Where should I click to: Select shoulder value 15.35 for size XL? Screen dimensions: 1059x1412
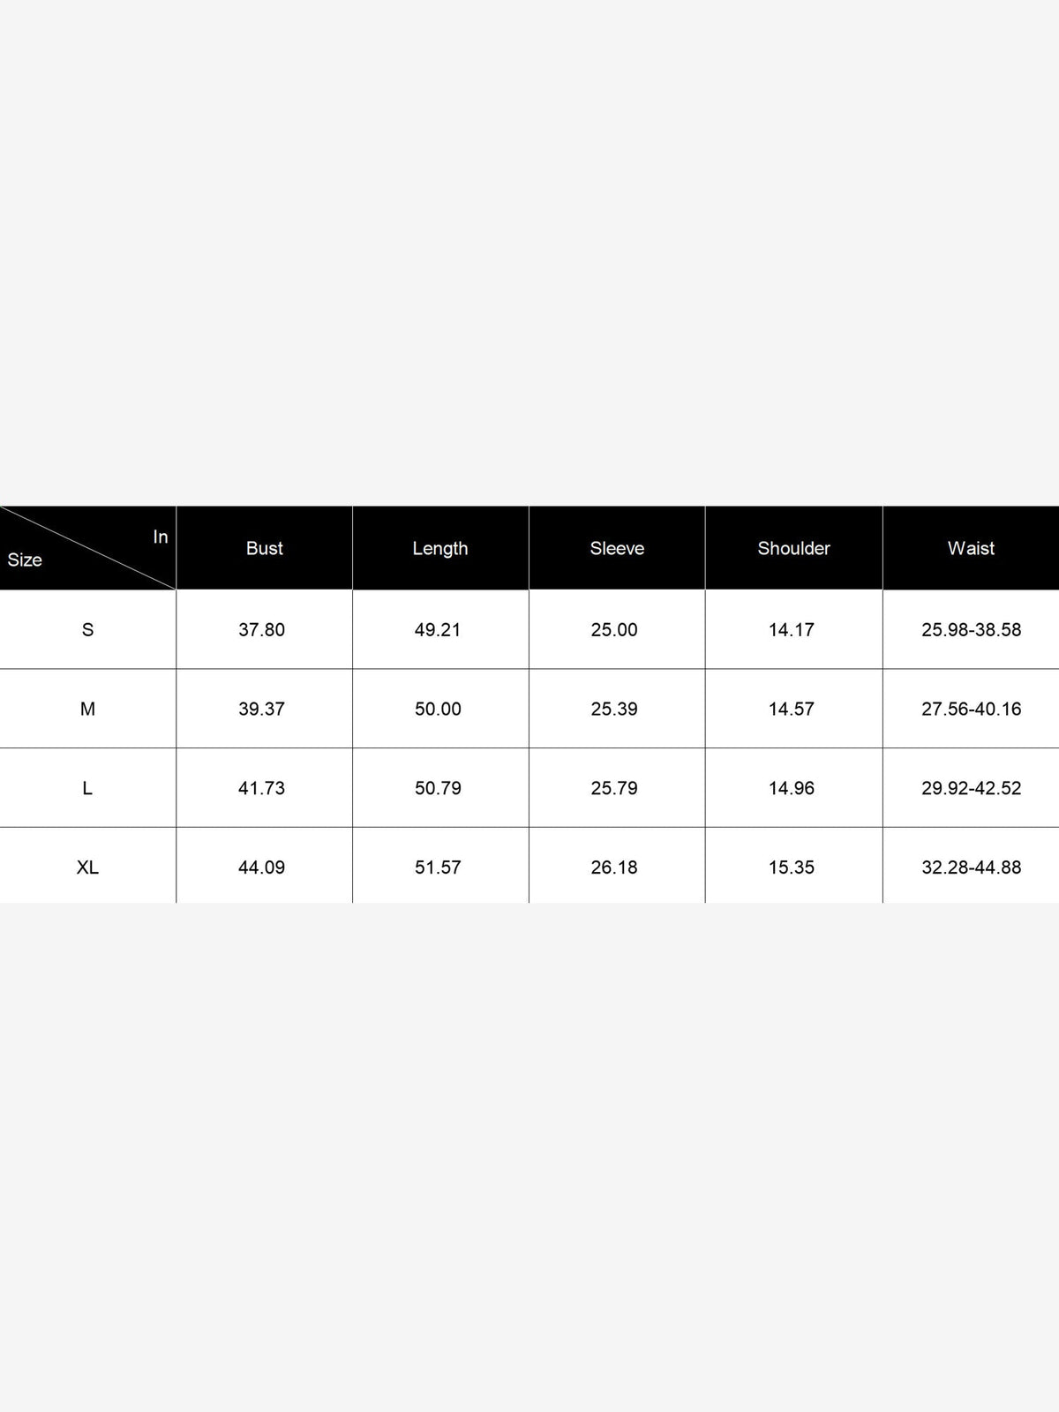tap(791, 867)
